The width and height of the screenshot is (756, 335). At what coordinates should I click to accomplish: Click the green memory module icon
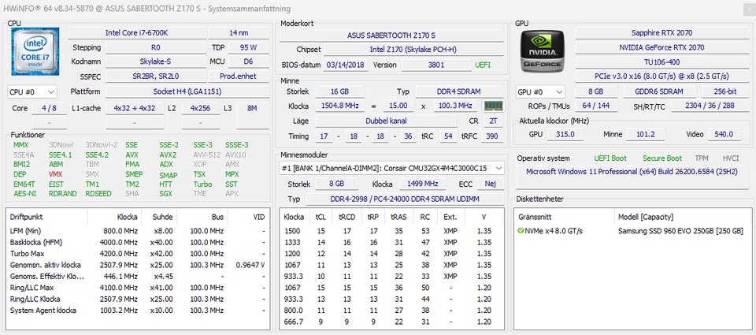click(493, 106)
